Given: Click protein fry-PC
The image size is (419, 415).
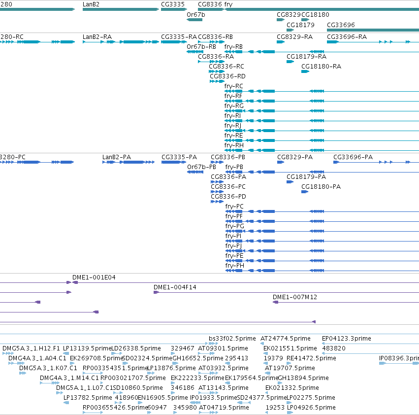Looking at the screenshot, I should tap(322, 211).
